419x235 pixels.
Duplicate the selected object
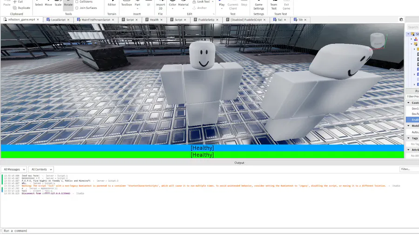tap(21, 8)
